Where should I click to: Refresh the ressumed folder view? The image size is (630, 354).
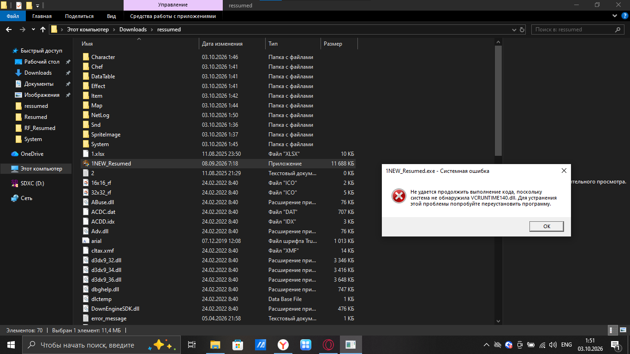[x=522, y=29]
